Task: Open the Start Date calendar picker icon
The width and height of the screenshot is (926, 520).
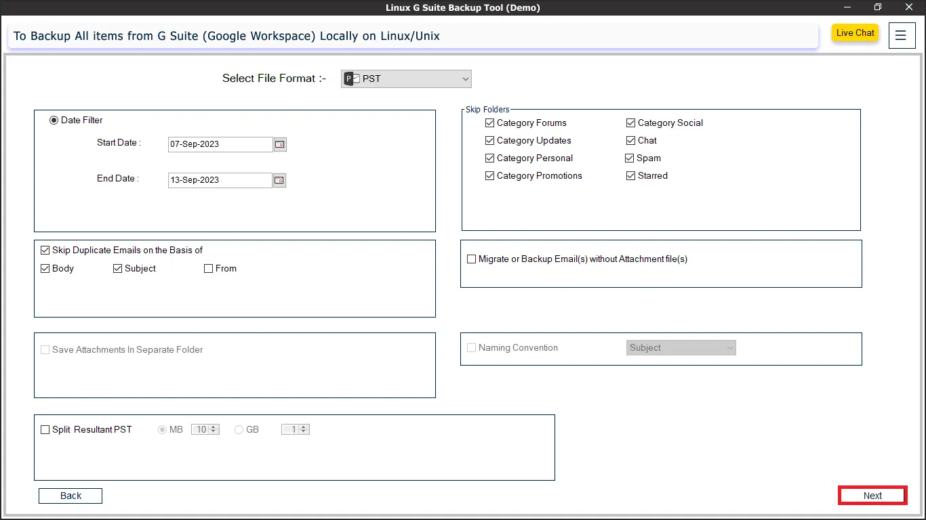Action: click(280, 144)
